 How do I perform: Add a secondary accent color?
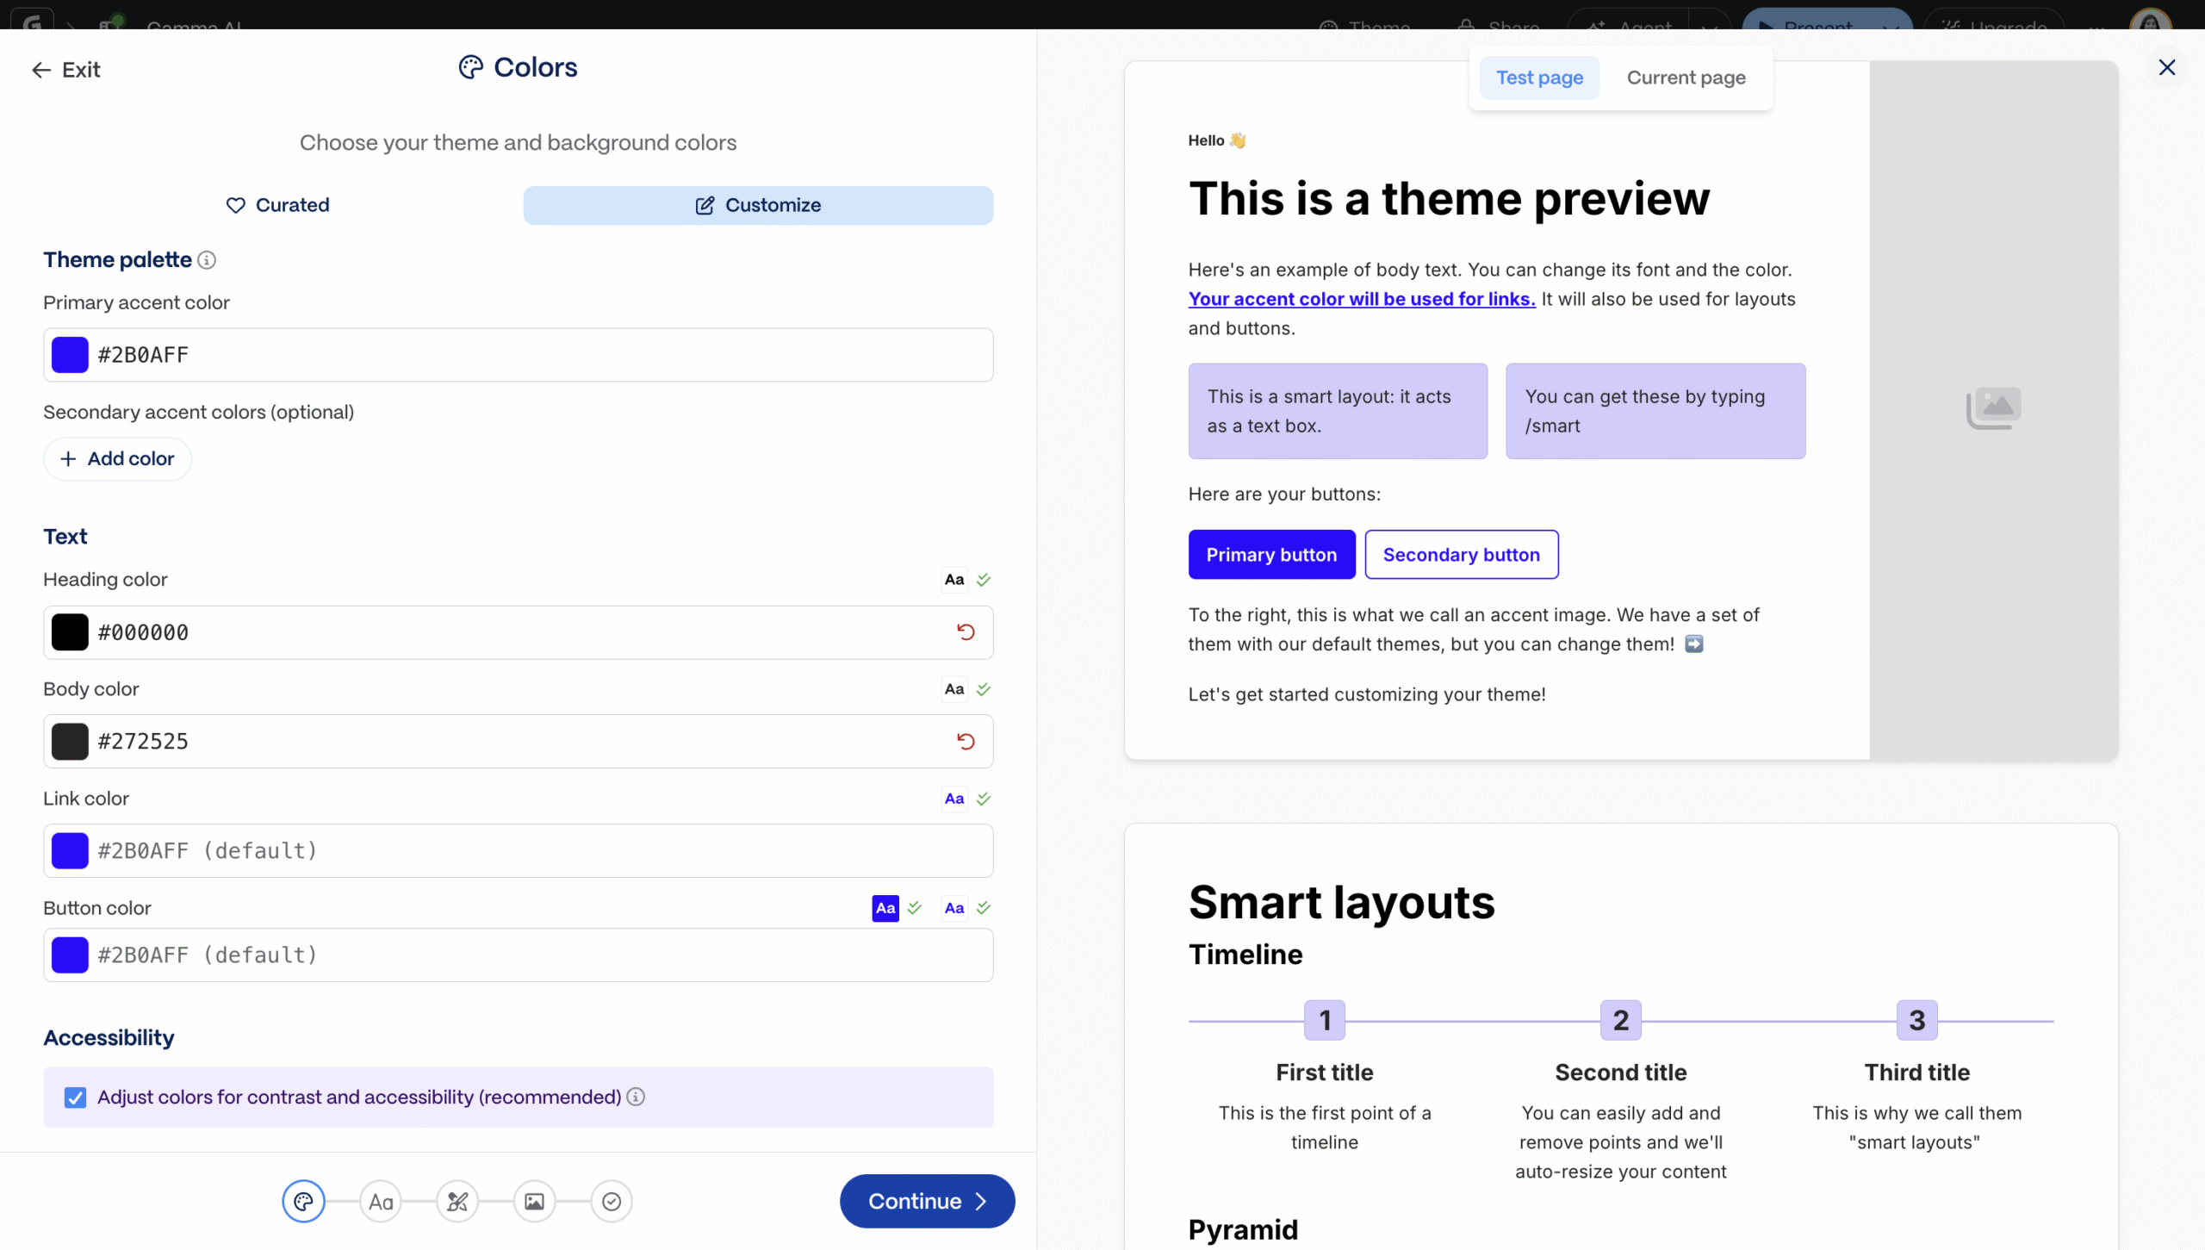pyautogui.click(x=117, y=459)
